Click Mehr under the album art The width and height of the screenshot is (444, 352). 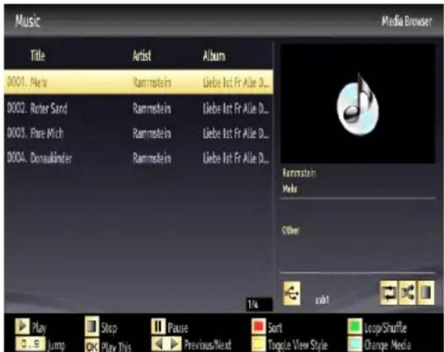(290, 189)
